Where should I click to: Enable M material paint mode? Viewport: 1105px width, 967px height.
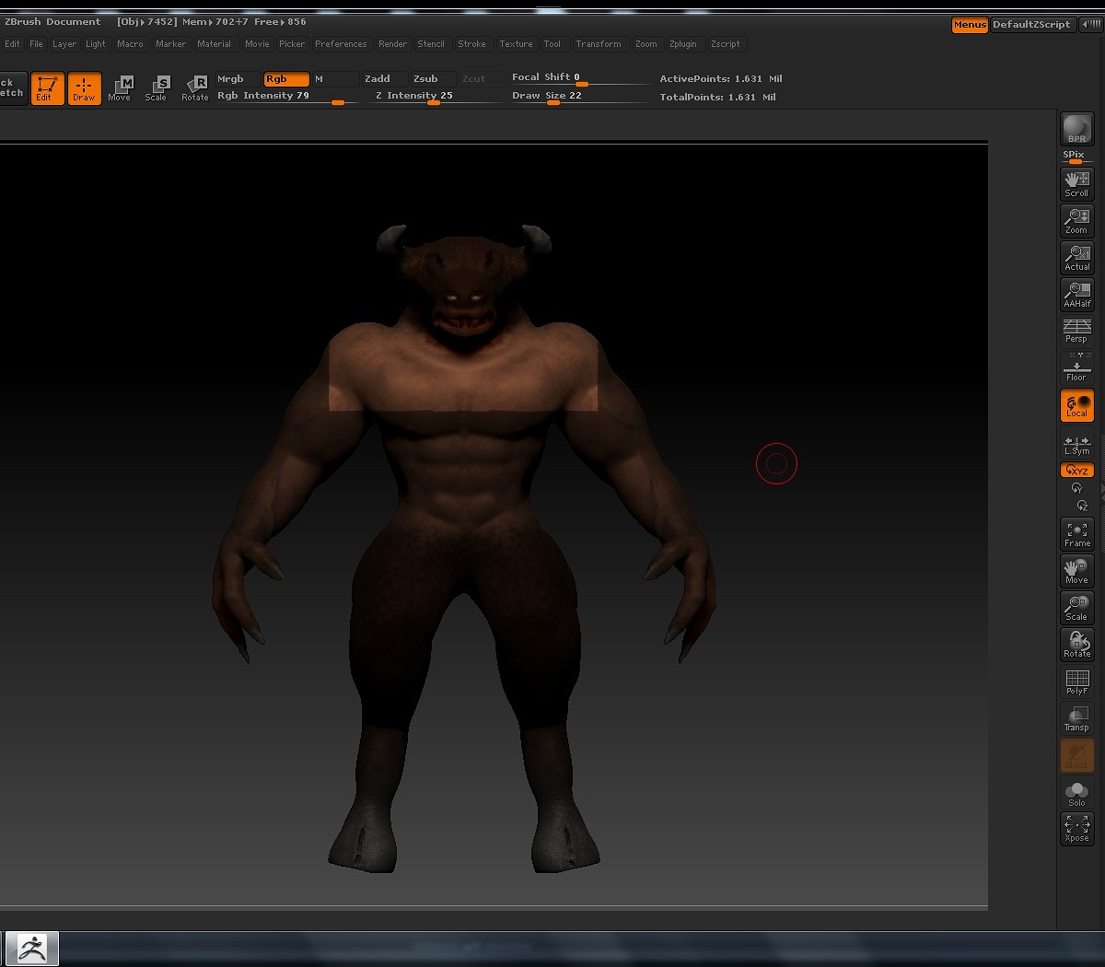point(335,79)
